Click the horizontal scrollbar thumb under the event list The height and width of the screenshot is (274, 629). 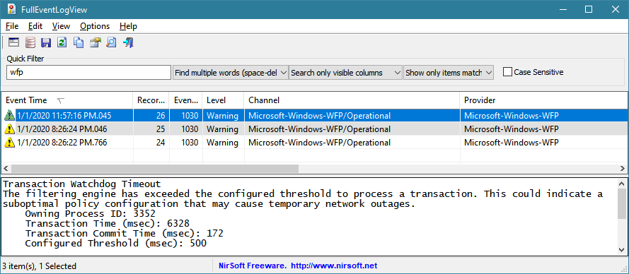(x=155, y=169)
